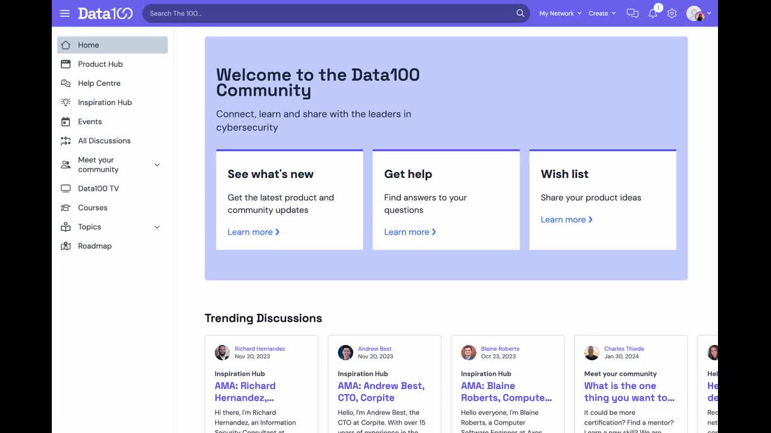Open the user profile avatar menu
Screen dimensions: 771x433
click(x=698, y=13)
